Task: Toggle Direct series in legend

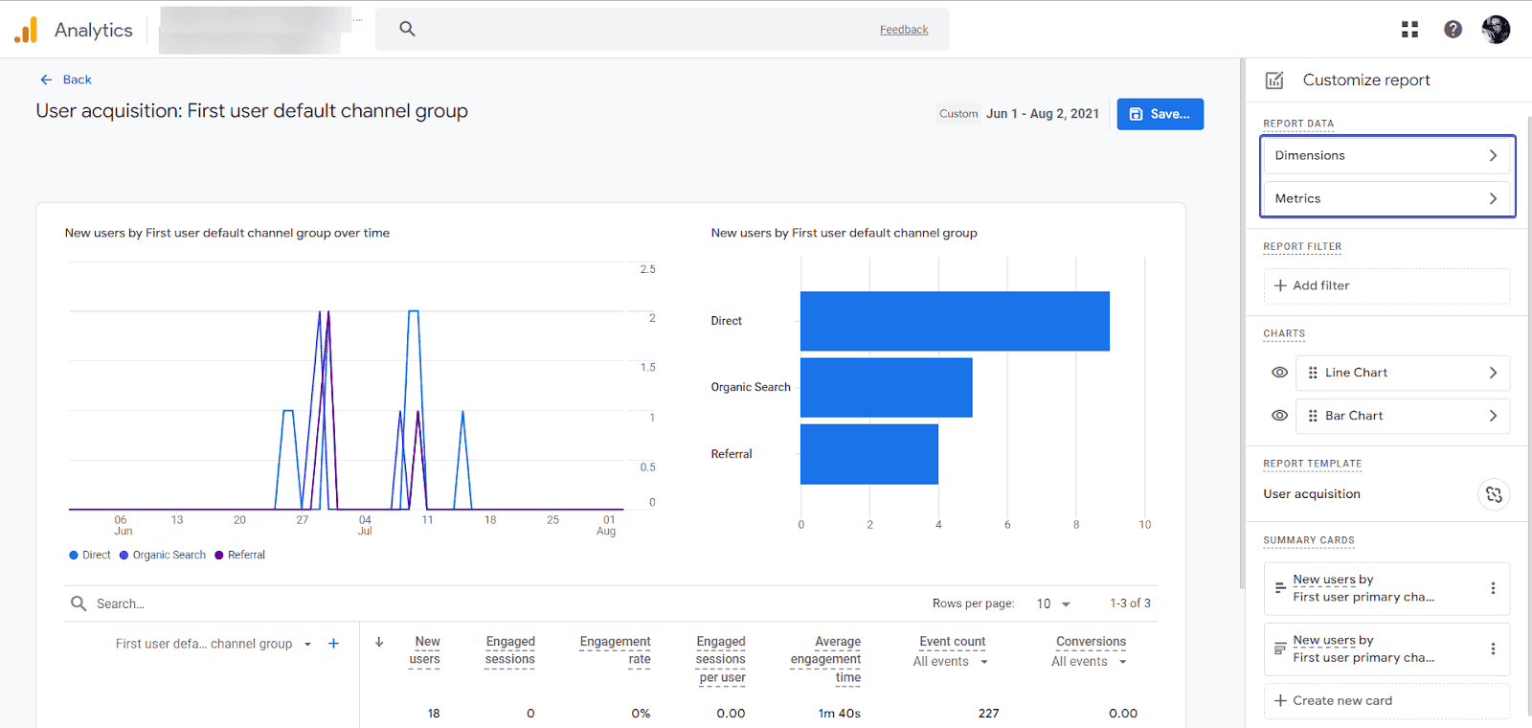Action: [90, 555]
